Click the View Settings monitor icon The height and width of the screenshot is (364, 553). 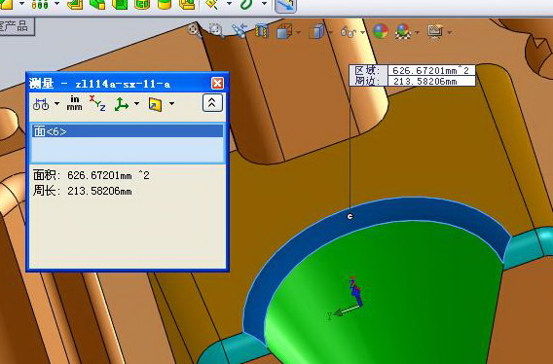[435, 31]
